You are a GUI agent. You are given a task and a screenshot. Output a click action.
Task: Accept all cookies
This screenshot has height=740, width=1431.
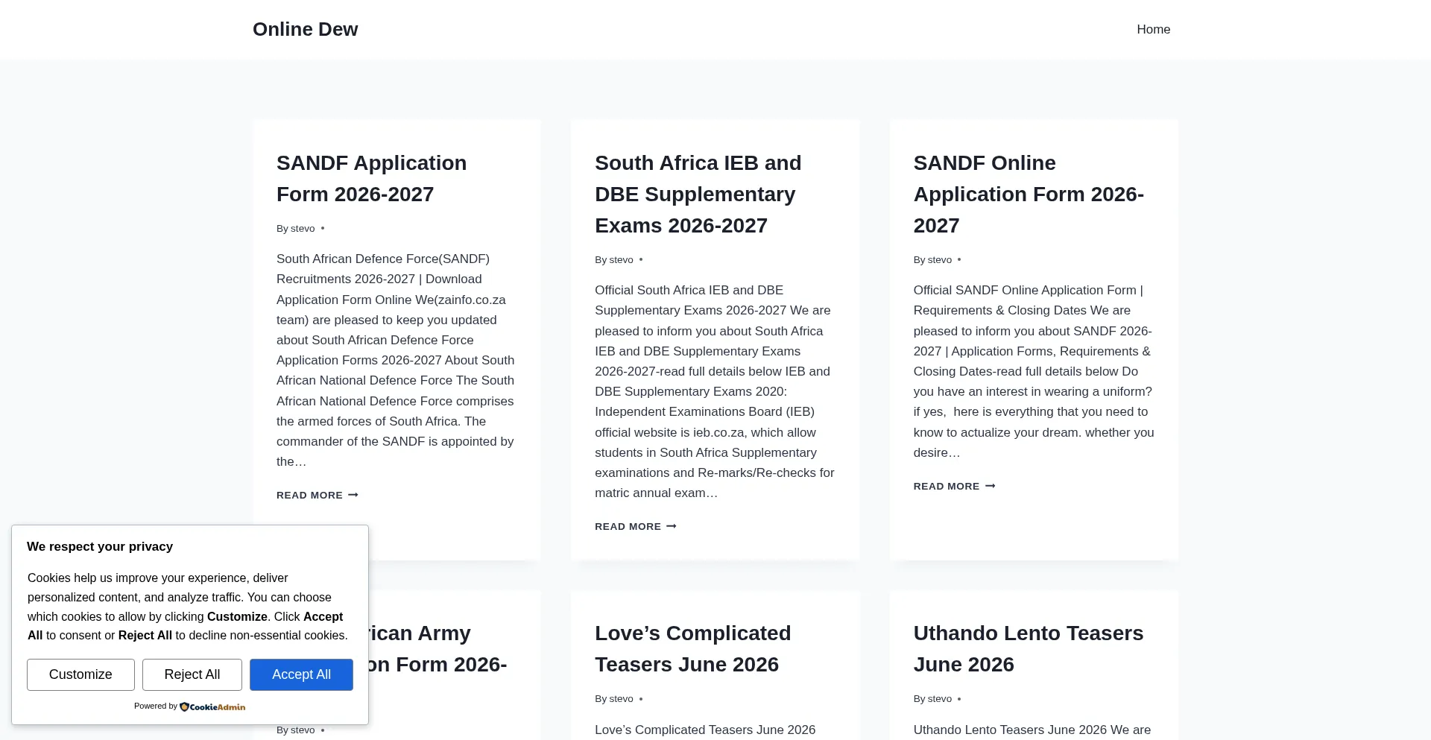tap(301, 674)
